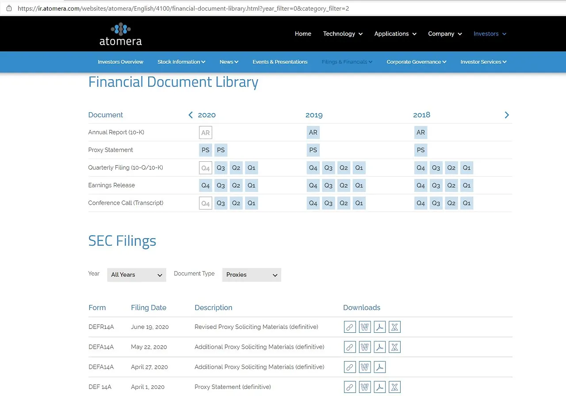Open Events & Presentations
This screenshot has width=566, height=396.
(280, 62)
